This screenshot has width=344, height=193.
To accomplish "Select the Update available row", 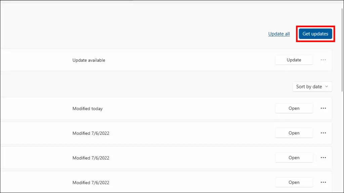I will [166, 60].
